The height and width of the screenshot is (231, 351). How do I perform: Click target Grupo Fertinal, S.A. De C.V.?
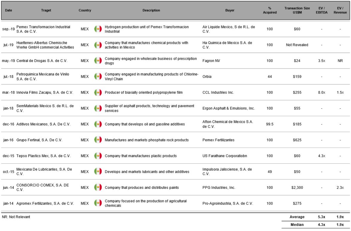click(39, 140)
